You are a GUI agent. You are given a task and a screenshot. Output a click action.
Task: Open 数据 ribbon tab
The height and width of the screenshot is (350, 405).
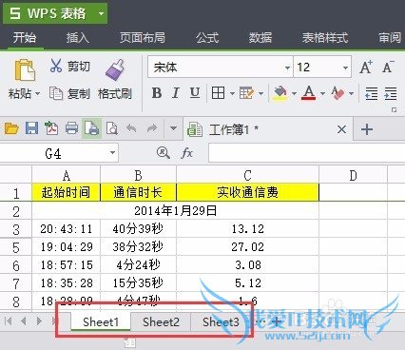(x=260, y=38)
